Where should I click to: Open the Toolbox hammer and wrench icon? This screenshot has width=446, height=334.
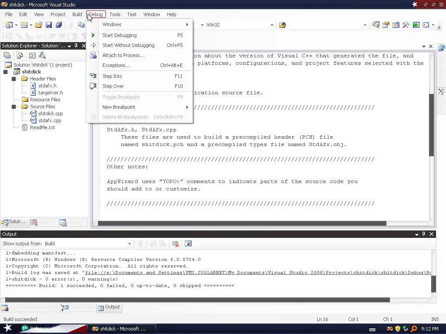click(406, 25)
